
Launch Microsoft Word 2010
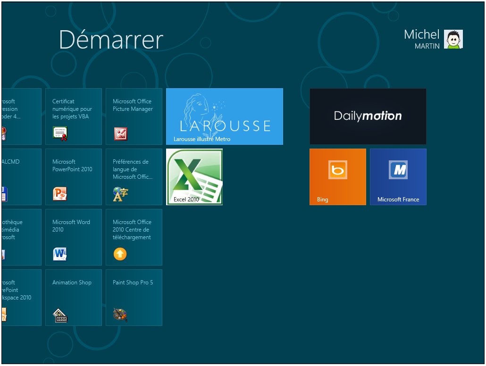coord(73,237)
